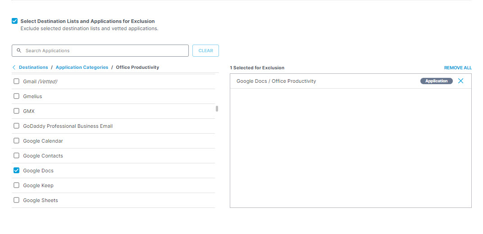483x234 pixels.
Task: Check the Google Calendar checkbox
Action: pyautogui.click(x=16, y=140)
